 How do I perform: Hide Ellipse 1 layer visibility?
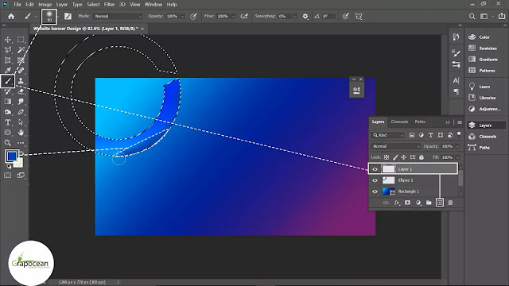point(375,180)
